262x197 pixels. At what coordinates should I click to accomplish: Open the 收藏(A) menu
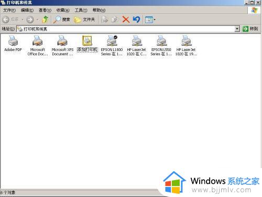(63, 11)
